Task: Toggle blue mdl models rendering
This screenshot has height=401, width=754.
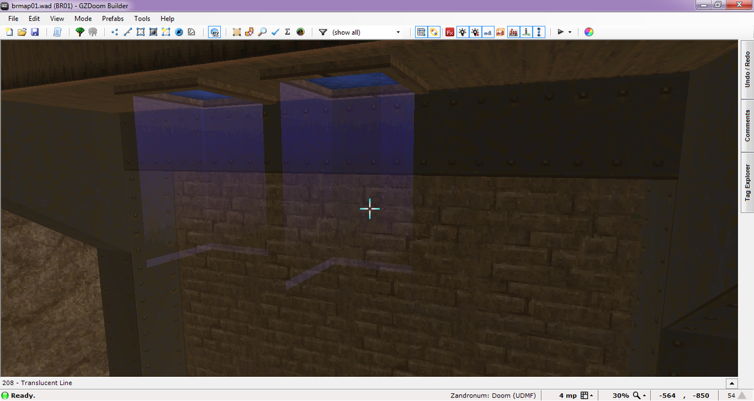Action: (488, 32)
